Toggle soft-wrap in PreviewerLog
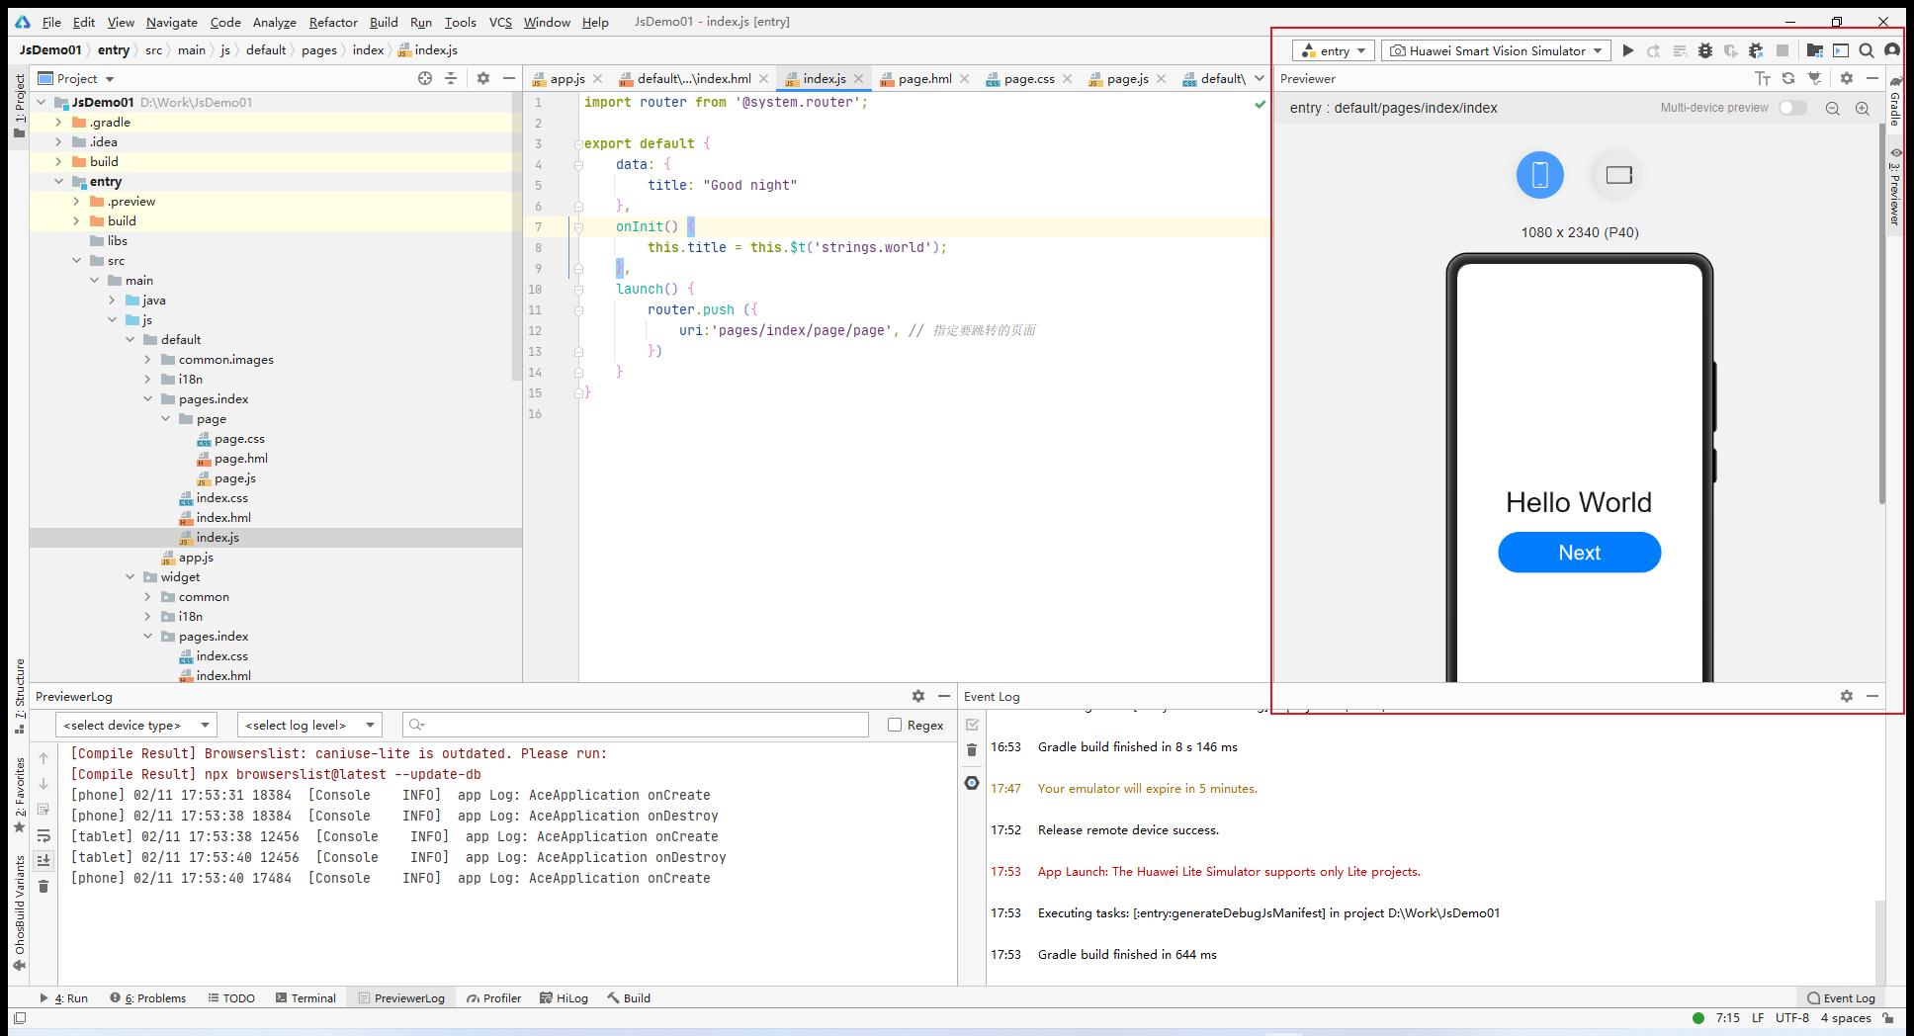This screenshot has height=1036, width=1914. [x=43, y=835]
